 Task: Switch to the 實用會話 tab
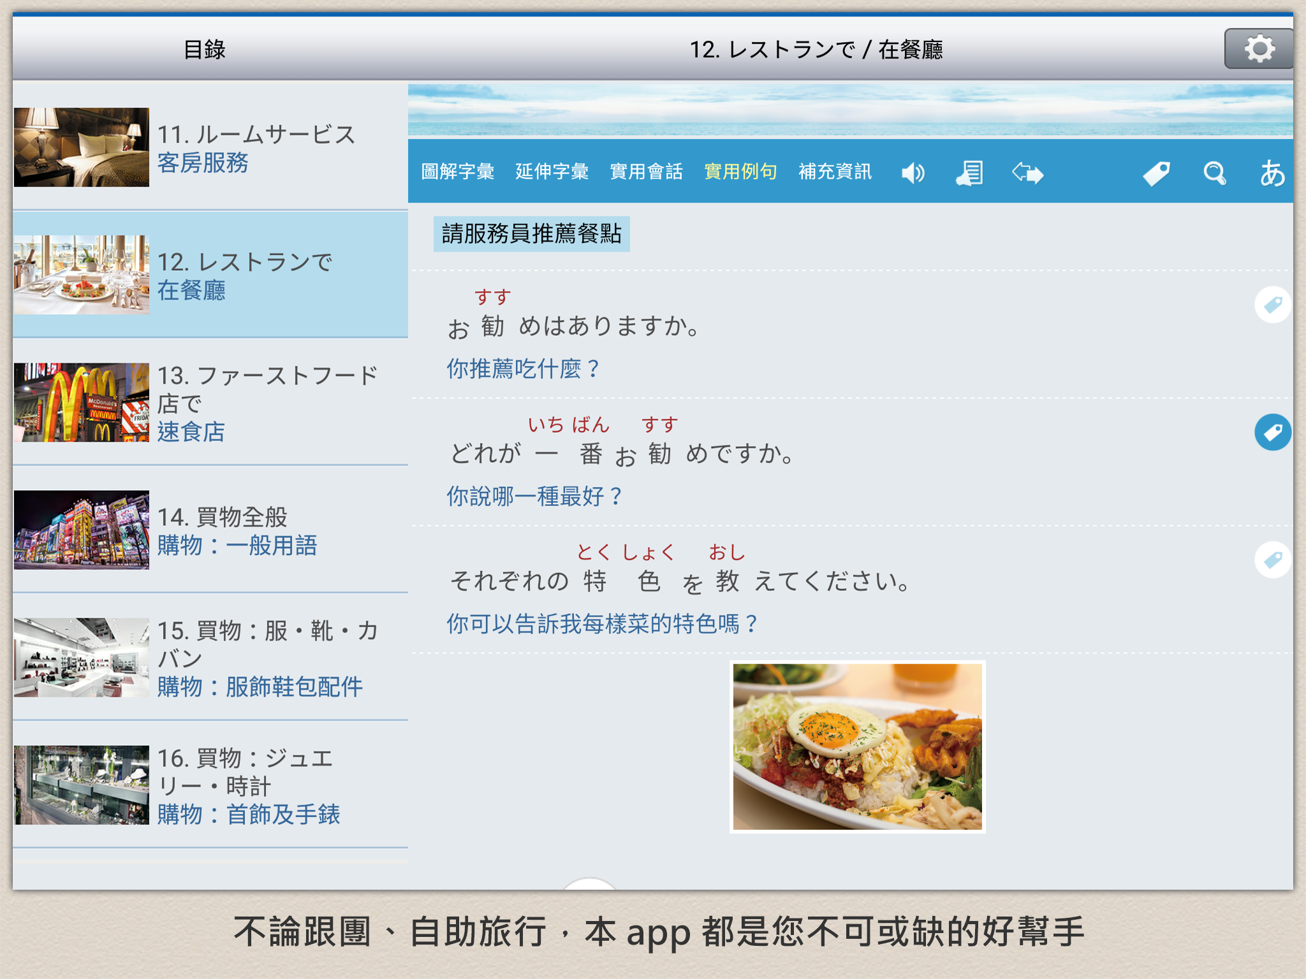(x=646, y=171)
